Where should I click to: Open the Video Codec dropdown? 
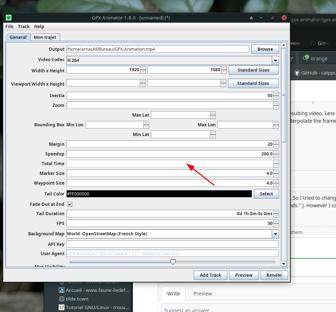point(275,60)
